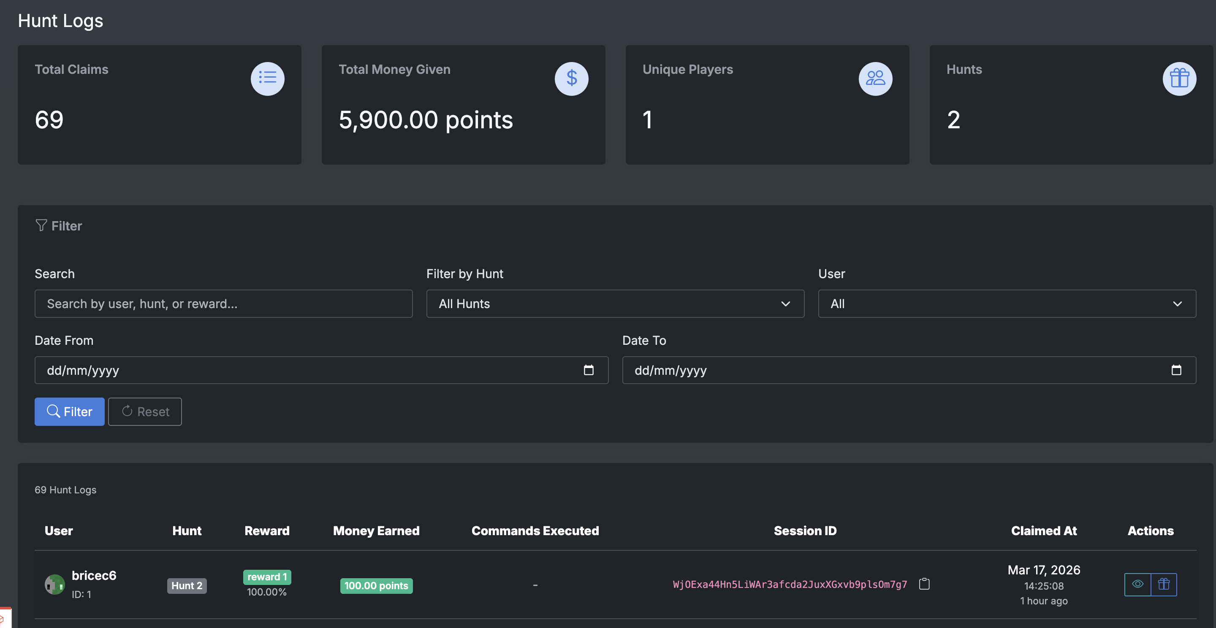Click the search by user input field
This screenshot has height=628, width=1216.
223,303
